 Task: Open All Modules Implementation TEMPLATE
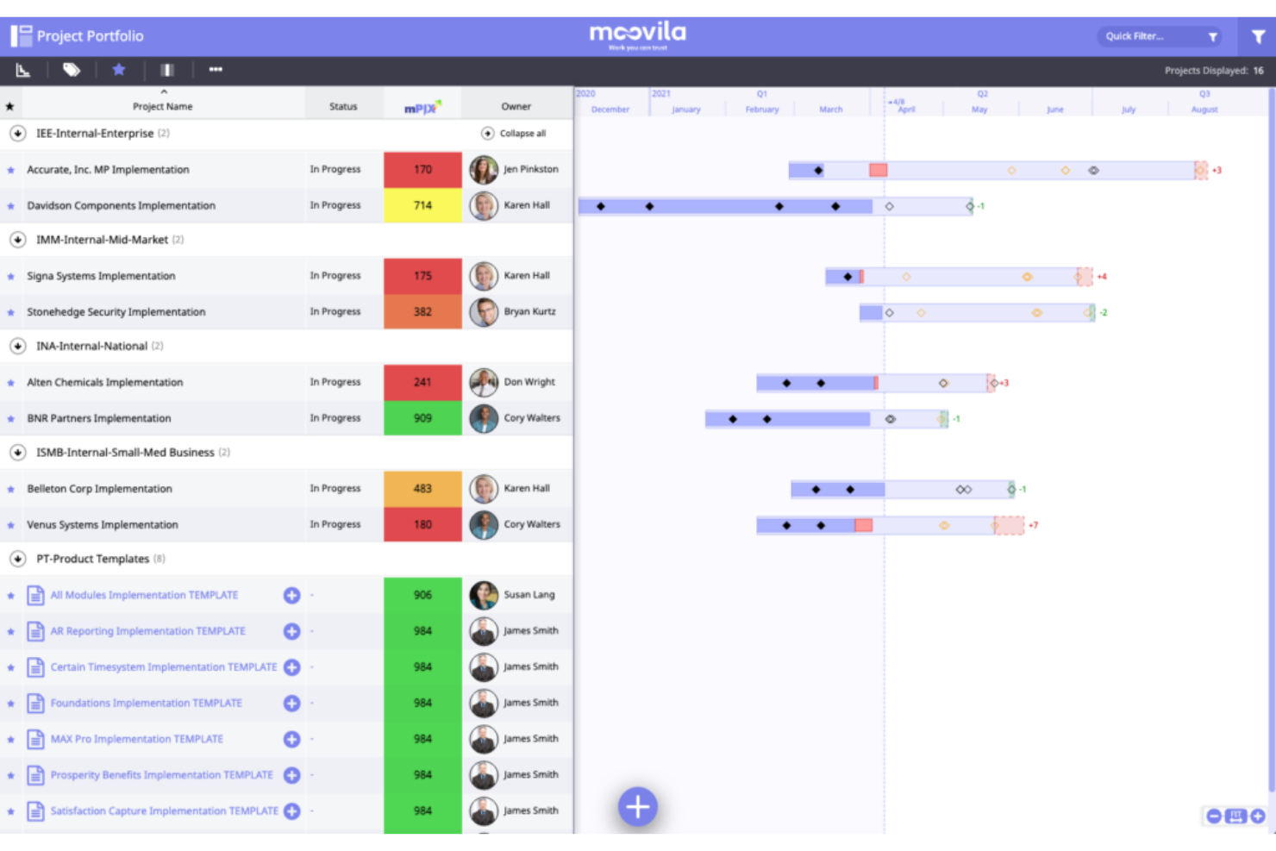[144, 595]
